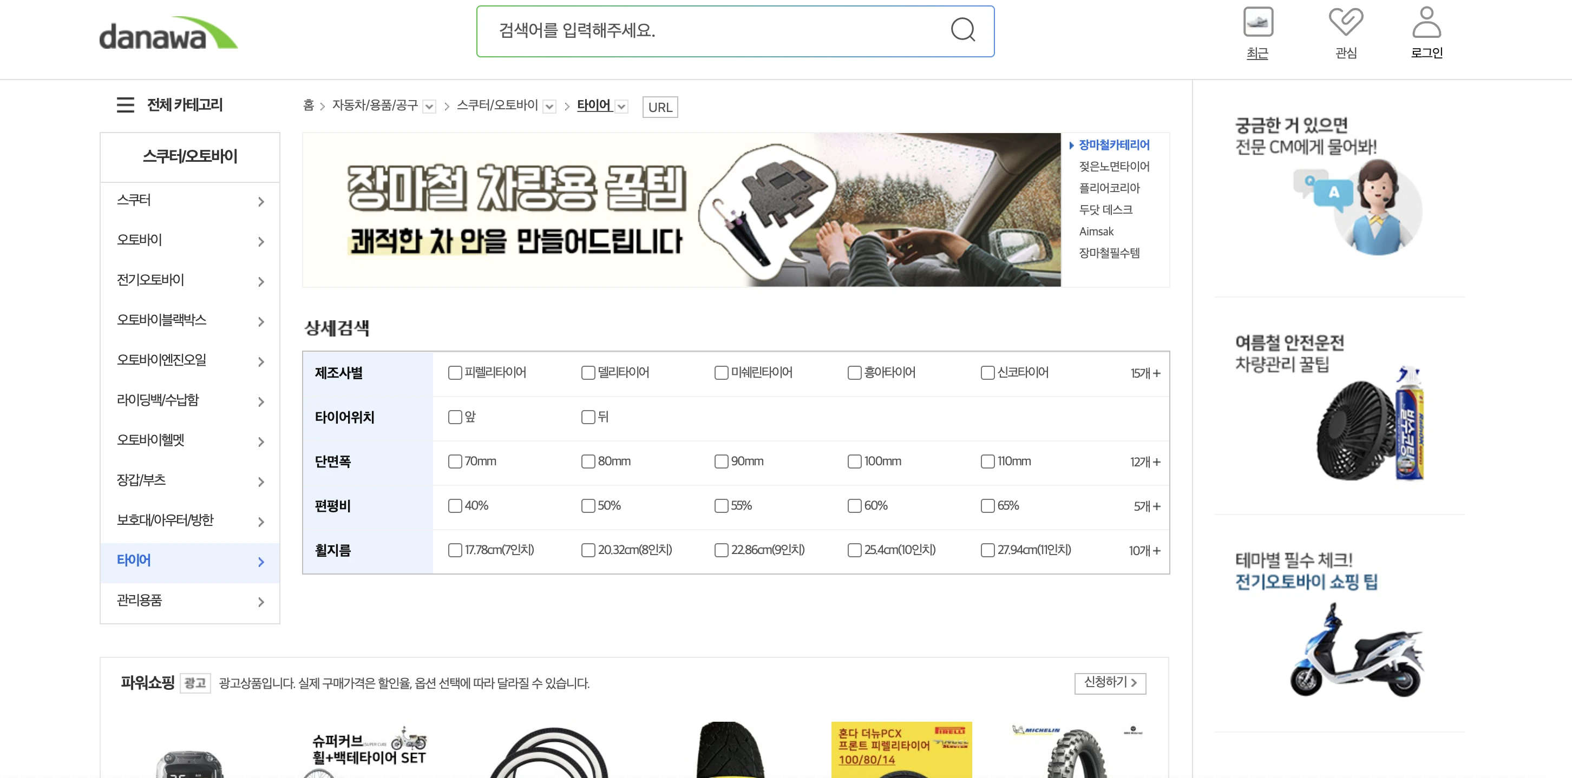Image resolution: width=1572 pixels, height=778 pixels.
Task: Open the 젖은노면타이어 banner link
Action: 1115,167
